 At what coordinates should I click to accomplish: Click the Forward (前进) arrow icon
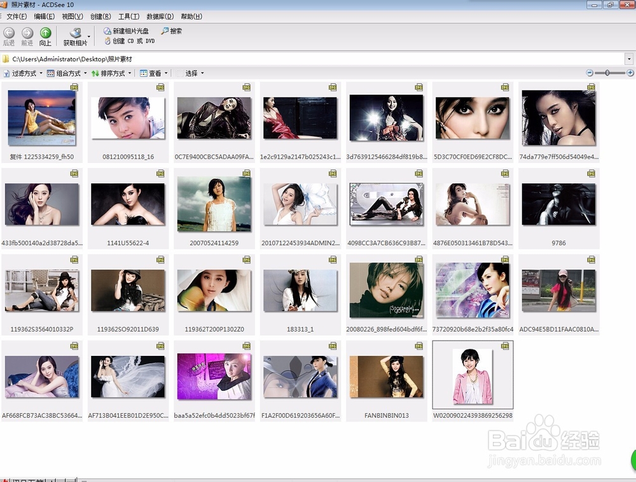27,33
